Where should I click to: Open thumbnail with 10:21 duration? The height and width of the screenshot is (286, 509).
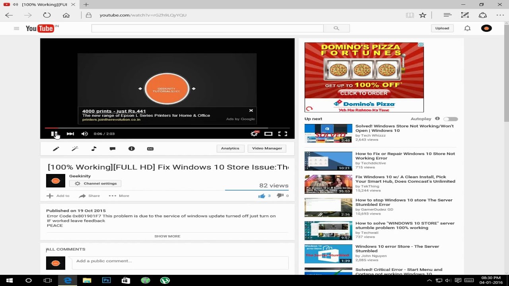(x=328, y=161)
